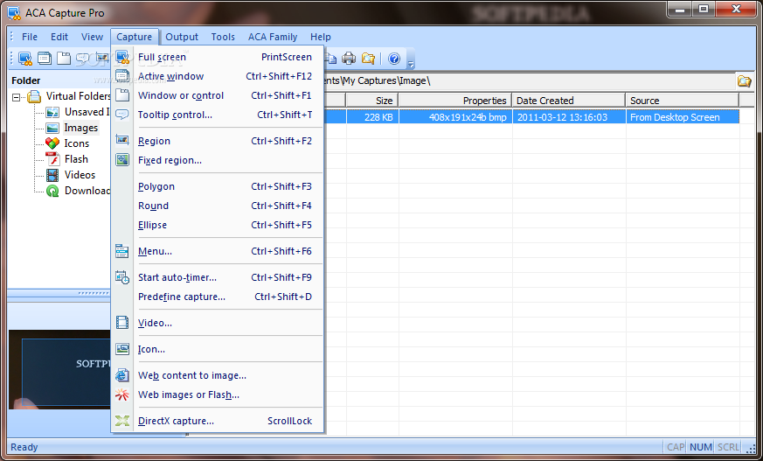The width and height of the screenshot is (763, 461).
Task: Click the Videos filmstrip icon in tree
Action: click(x=52, y=175)
